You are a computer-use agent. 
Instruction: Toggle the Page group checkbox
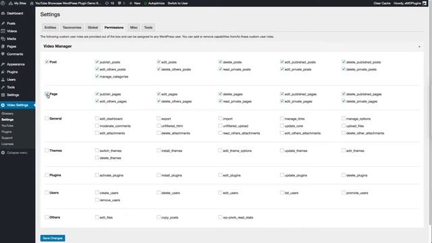(x=47, y=94)
